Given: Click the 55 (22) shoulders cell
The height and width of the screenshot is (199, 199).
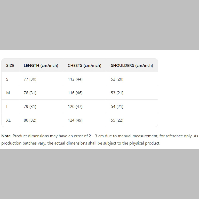Looking at the screenshot, I should pyautogui.click(x=117, y=120).
